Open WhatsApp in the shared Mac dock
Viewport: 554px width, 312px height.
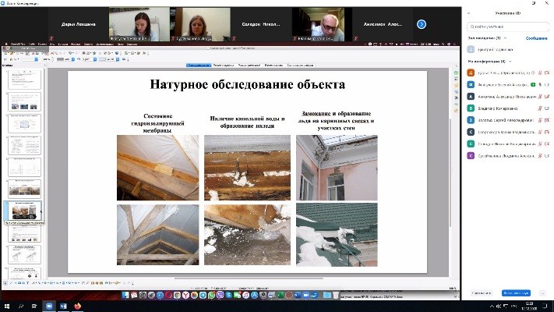211,295
